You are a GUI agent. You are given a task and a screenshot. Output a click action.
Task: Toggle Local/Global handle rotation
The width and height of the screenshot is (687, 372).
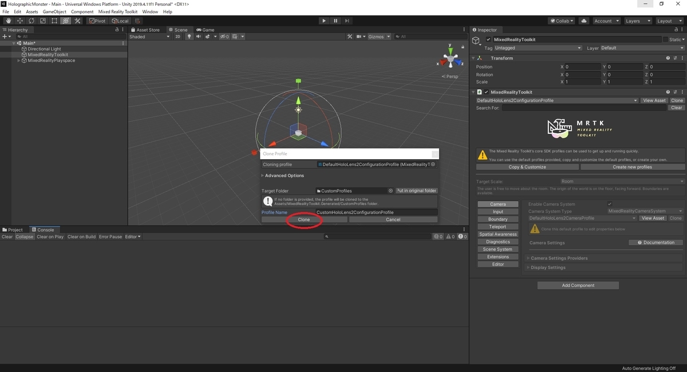120,21
